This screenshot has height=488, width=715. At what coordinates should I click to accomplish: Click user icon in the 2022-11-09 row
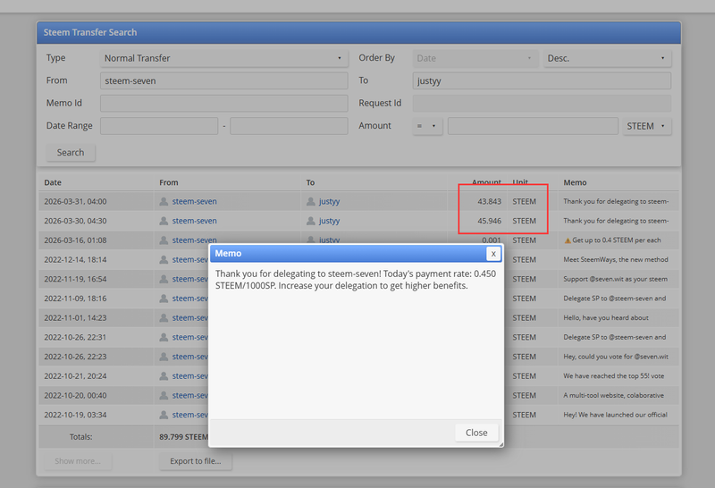(x=164, y=299)
